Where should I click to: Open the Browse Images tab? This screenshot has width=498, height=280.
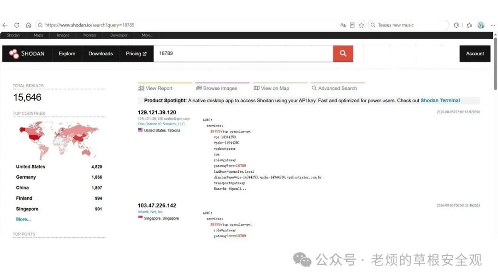(x=217, y=88)
